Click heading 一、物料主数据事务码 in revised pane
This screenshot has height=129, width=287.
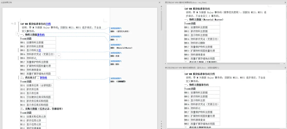(196, 85)
